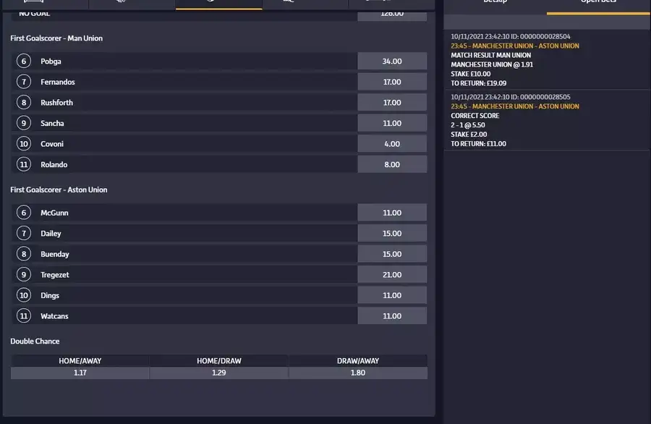The width and height of the screenshot is (651, 424).
Task: Select Covoni's number 10 badge
Action: [24, 144]
